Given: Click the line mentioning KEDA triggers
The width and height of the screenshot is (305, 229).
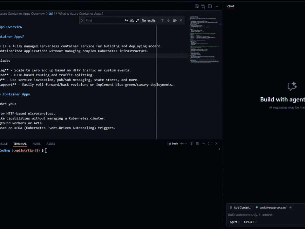Looking at the screenshot, I should tap(58, 128).
